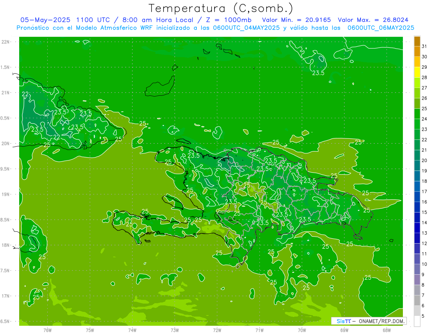Click the 69W longitude axis label

click(344, 330)
